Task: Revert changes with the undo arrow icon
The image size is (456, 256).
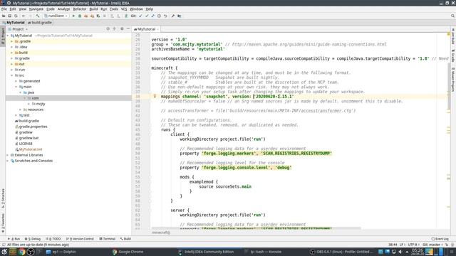Action: pyautogui.click(x=165, y=16)
